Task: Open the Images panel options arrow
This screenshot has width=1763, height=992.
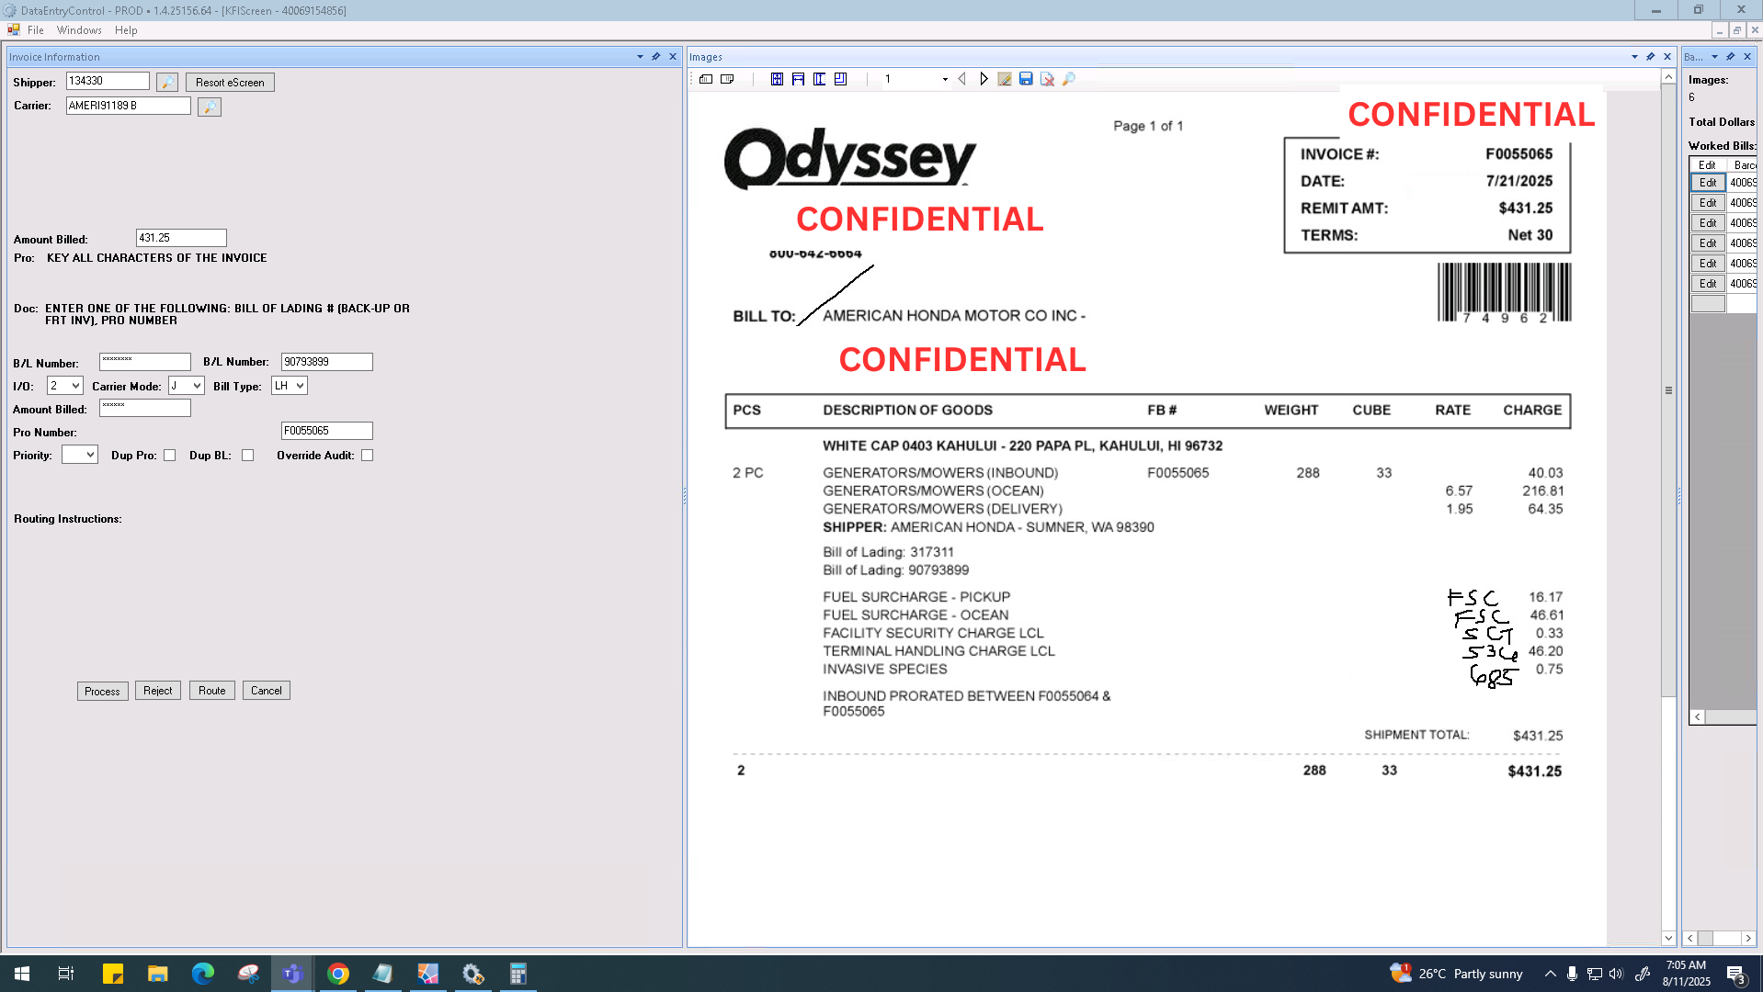Action: pyautogui.click(x=1635, y=57)
